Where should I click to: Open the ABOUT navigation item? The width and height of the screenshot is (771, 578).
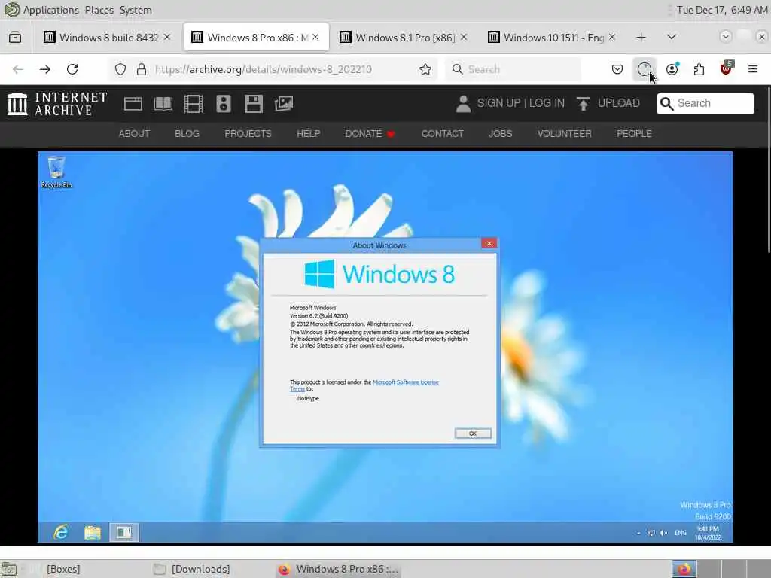click(x=134, y=134)
